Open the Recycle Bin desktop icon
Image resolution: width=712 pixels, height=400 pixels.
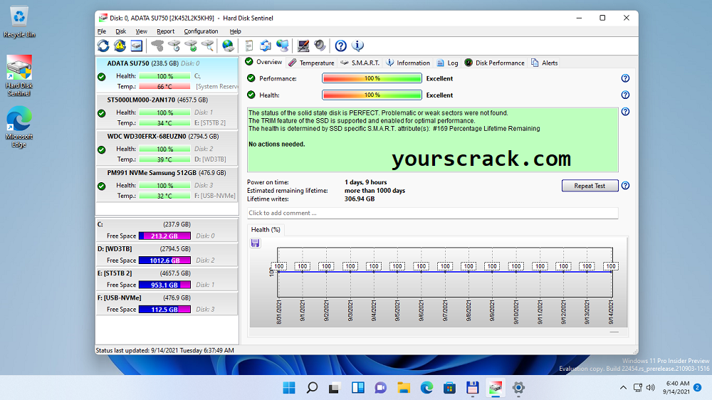(x=19, y=22)
